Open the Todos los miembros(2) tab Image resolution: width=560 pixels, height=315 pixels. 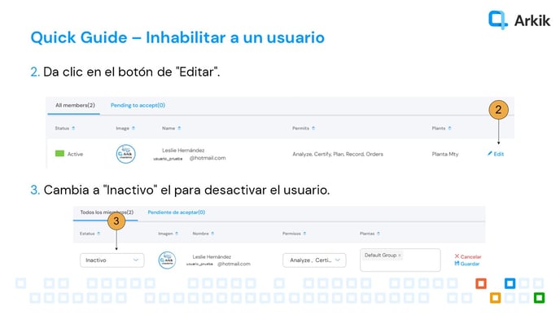[x=107, y=212]
